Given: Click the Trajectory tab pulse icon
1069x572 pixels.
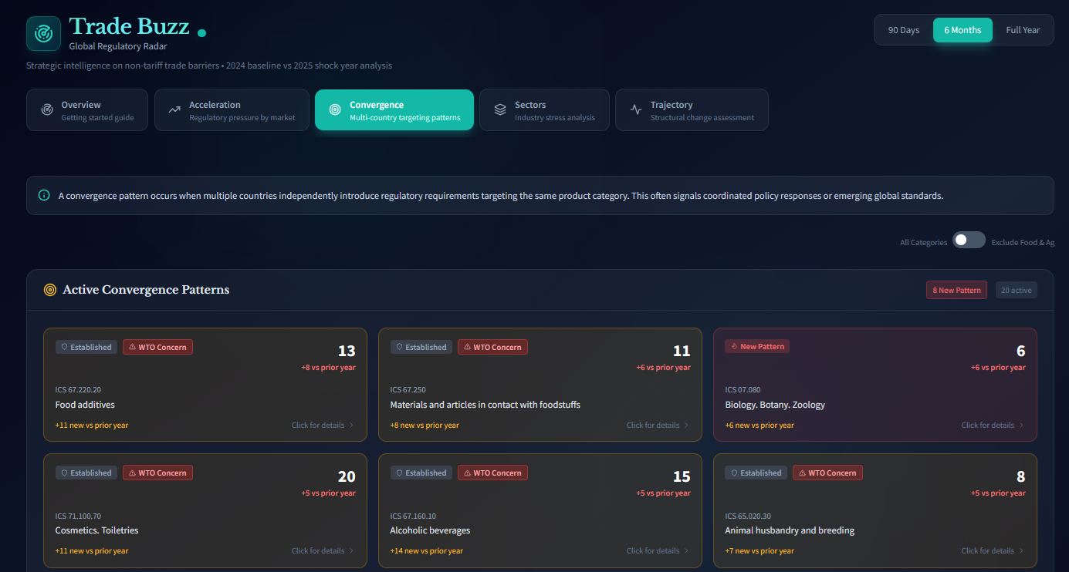Looking at the screenshot, I should (636, 110).
